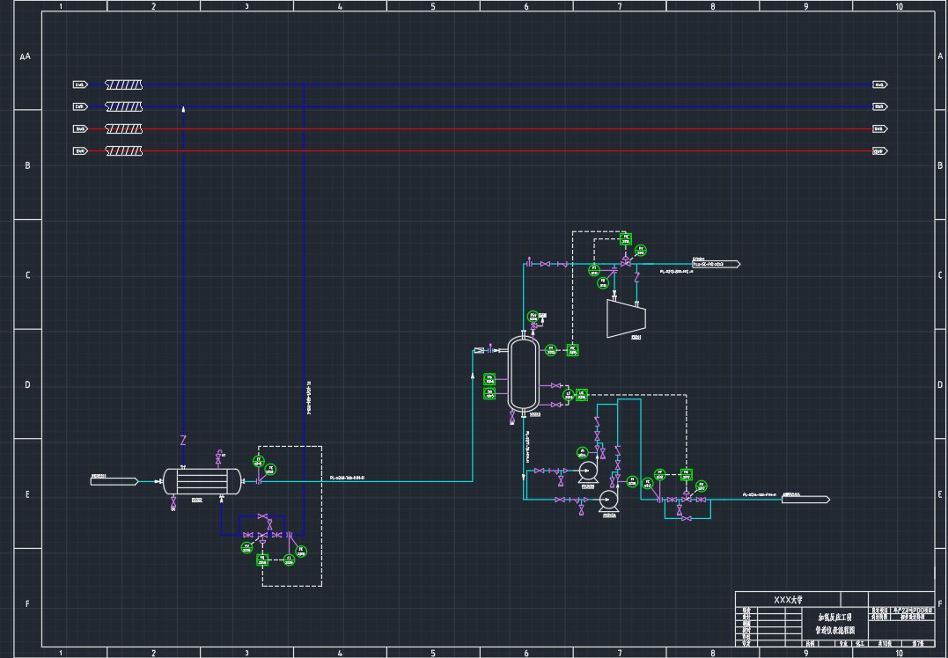The image size is (948, 658).
Task: Click the Z-shaped check symbol on blue vertical line
Action: pos(183,439)
